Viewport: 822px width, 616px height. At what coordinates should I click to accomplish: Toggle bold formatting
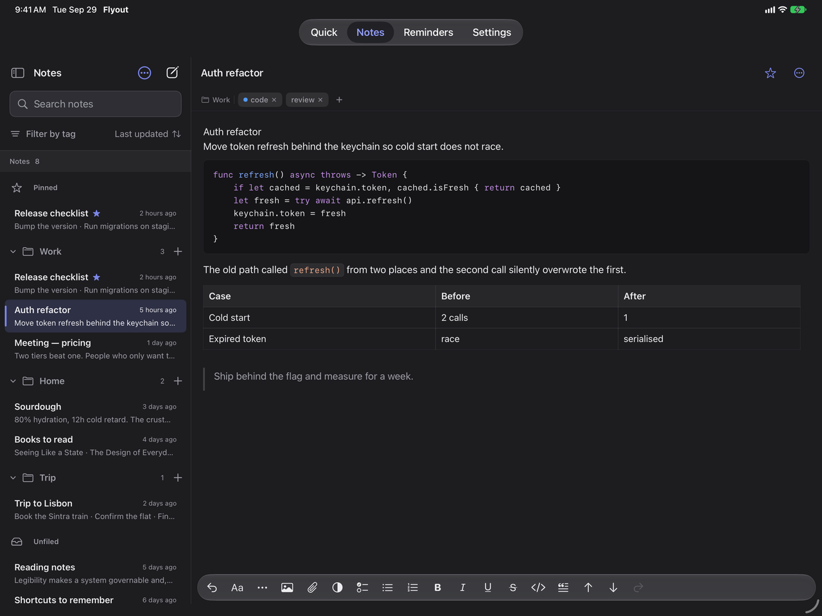[437, 588]
